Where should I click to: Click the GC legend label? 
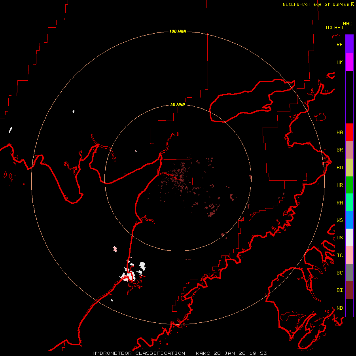click(x=339, y=273)
